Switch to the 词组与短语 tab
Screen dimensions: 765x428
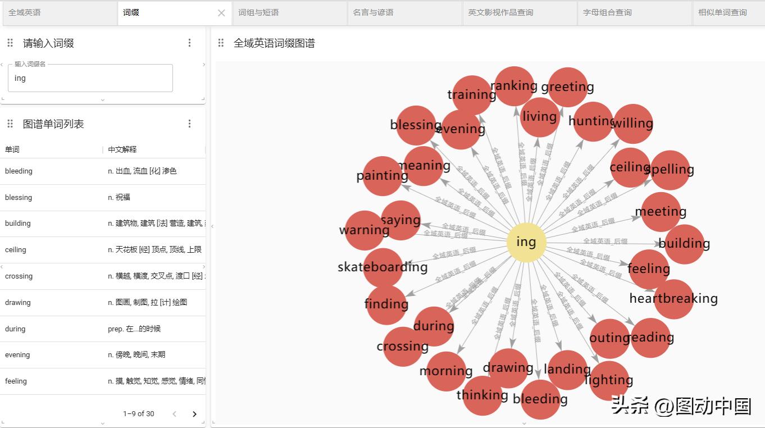(x=289, y=12)
